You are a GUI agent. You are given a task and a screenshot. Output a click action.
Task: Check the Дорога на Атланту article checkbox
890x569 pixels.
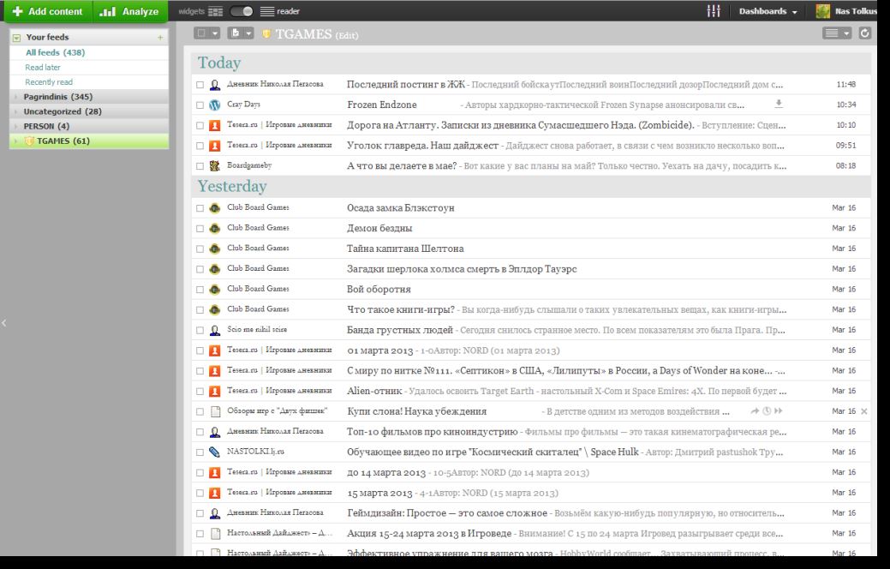[200, 125]
